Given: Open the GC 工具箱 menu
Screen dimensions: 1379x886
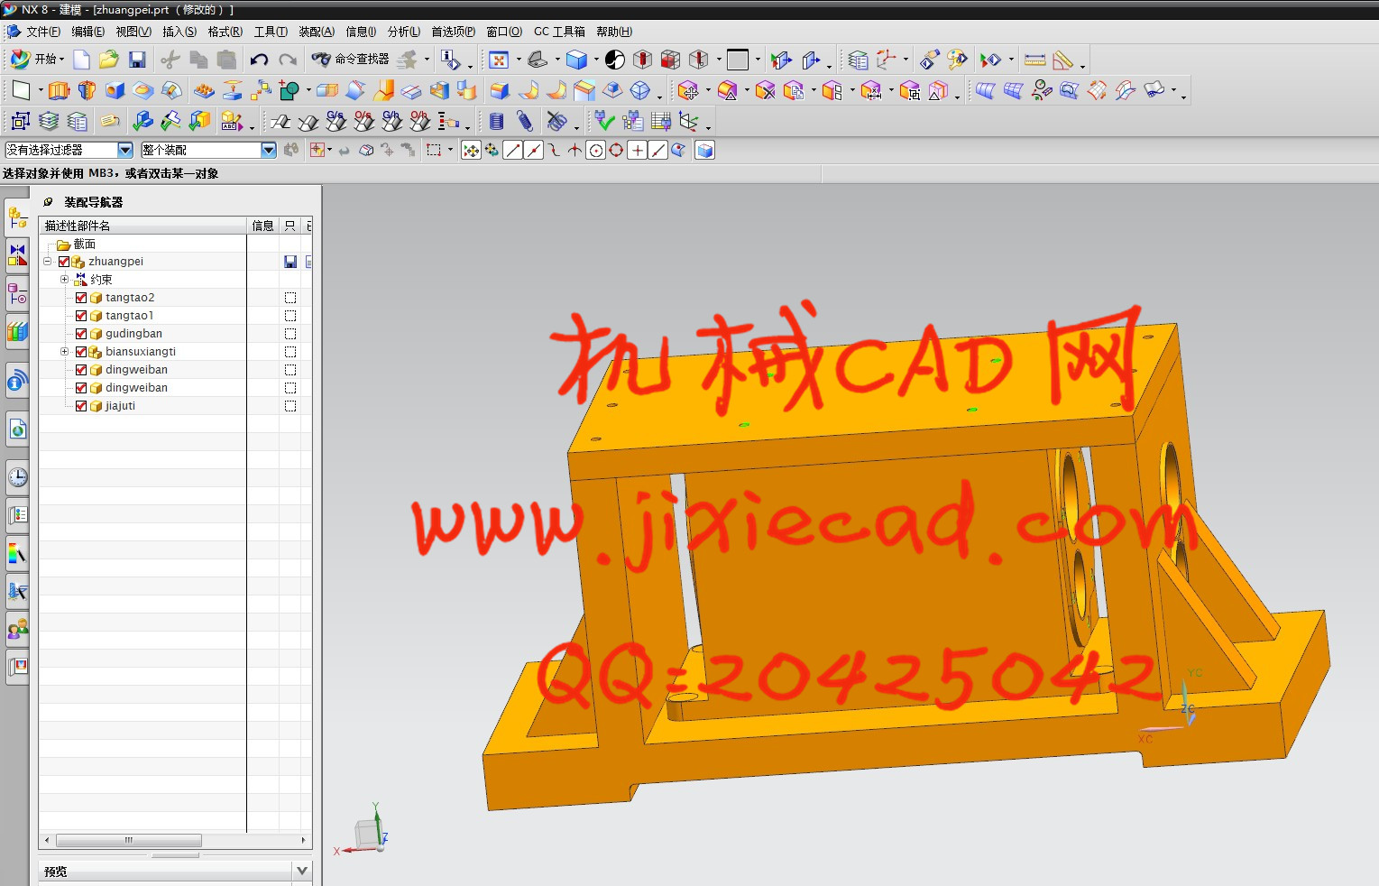Looking at the screenshot, I should [559, 32].
